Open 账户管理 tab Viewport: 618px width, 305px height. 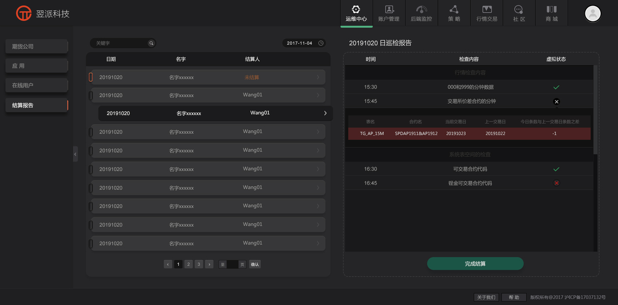click(389, 13)
